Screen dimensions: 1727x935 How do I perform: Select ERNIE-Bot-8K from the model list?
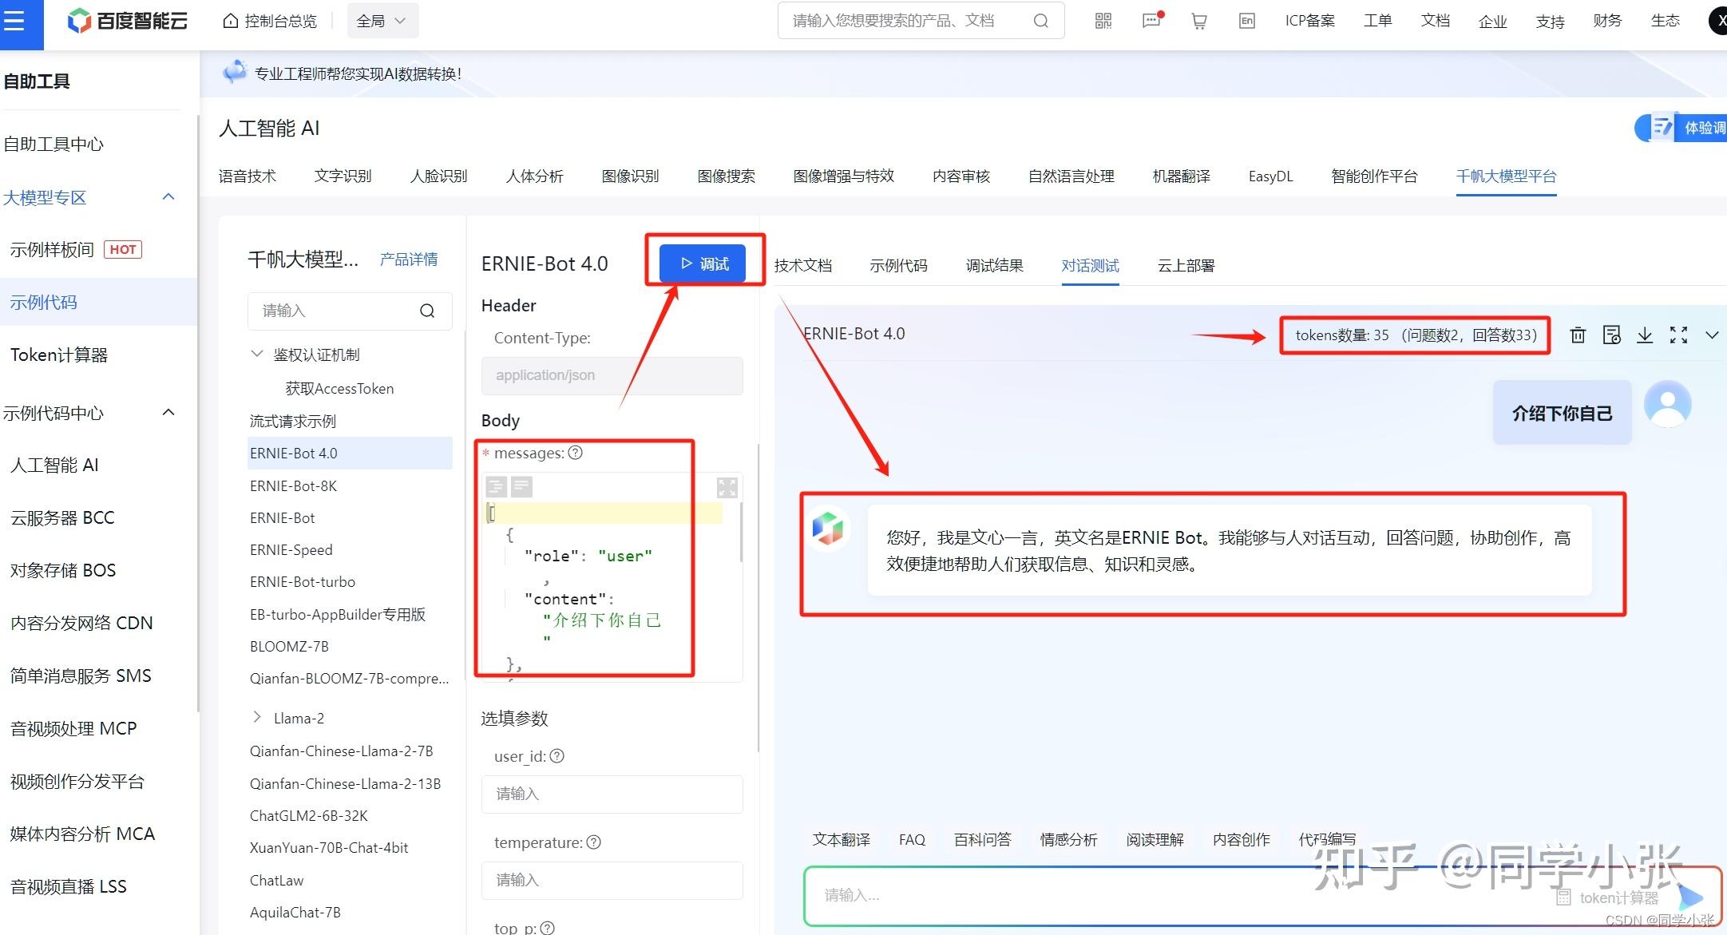(x=293, y=485)
